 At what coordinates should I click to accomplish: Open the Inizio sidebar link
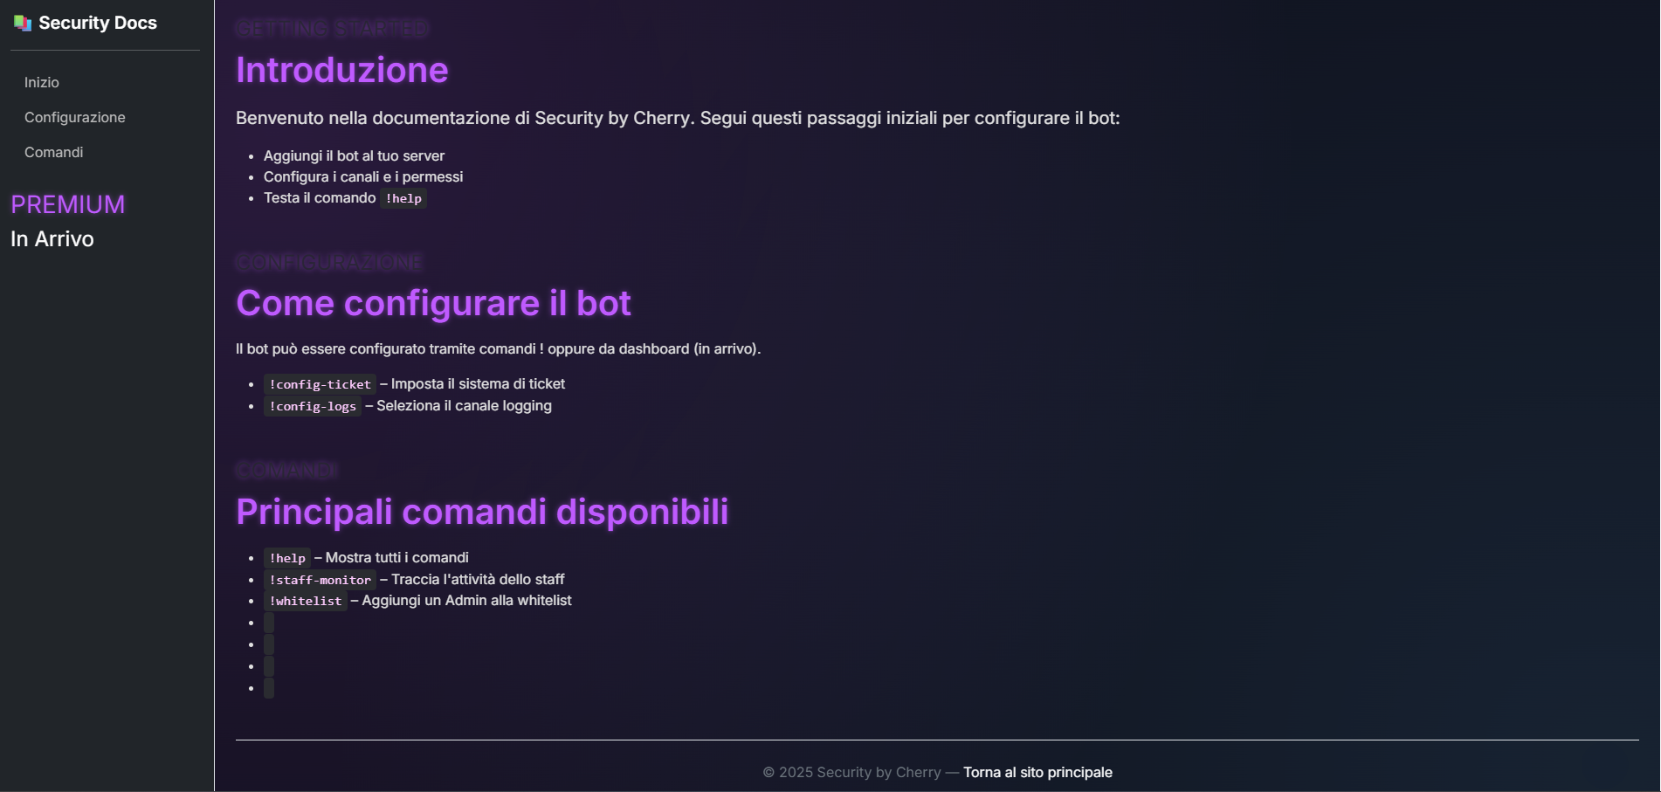pos(42,82)
